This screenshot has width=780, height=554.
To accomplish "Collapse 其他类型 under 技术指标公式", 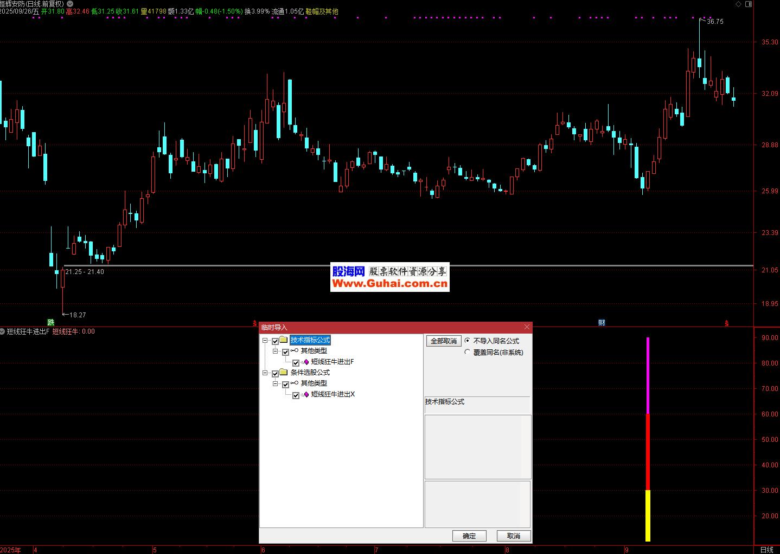I will pos(275,351).
